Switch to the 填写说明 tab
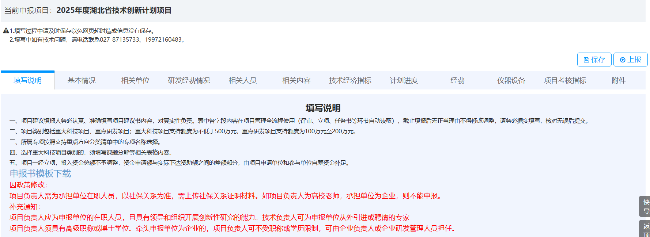 28,80
